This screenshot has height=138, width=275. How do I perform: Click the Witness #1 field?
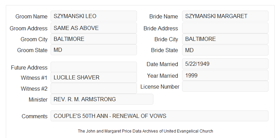coord(94,77)
